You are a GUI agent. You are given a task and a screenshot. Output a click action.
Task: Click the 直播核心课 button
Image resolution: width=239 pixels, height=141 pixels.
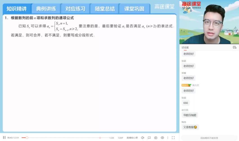tap(132, 138)
